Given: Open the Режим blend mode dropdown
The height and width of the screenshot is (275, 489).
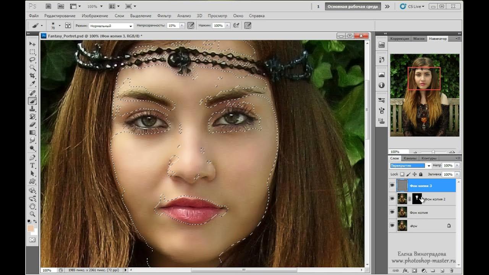Looking at the screenshot, I should pyautogui.click(x=111, y=26).
